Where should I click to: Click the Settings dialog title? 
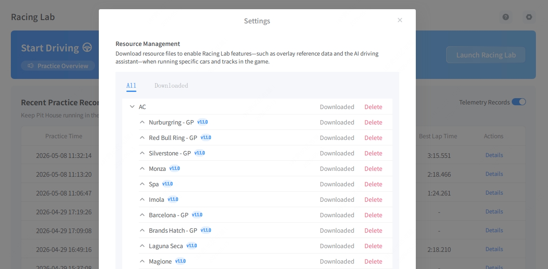[257, 21]
